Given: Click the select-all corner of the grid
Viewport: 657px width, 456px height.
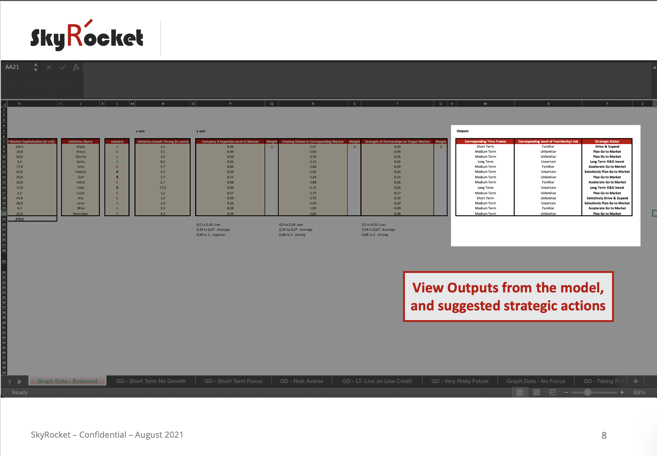Looking at the screenshot, I should tap(4, 104).
